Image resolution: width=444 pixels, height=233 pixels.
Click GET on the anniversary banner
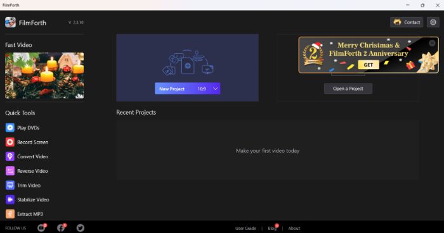[368, 65]
